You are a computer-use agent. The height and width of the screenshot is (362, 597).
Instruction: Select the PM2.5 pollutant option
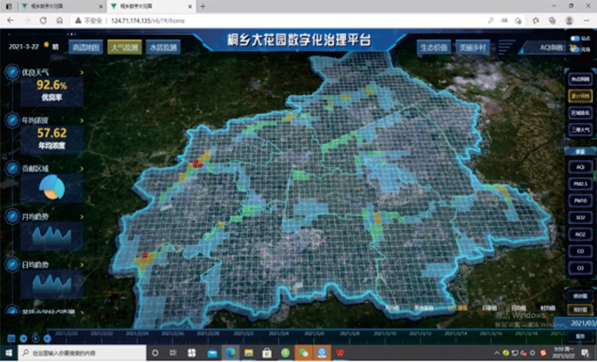(580, 184)
